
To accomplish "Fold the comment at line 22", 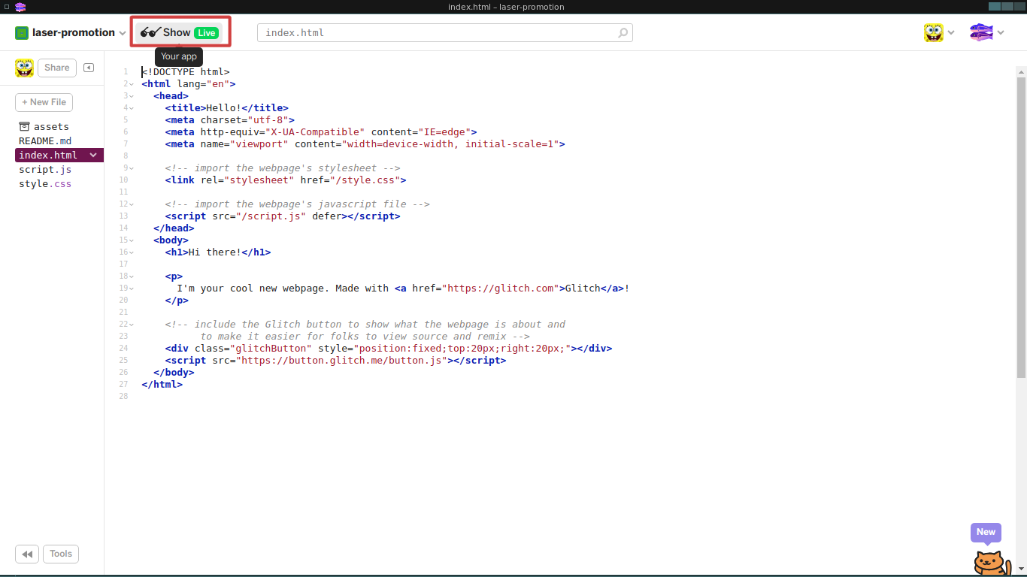I will [132, 325].
